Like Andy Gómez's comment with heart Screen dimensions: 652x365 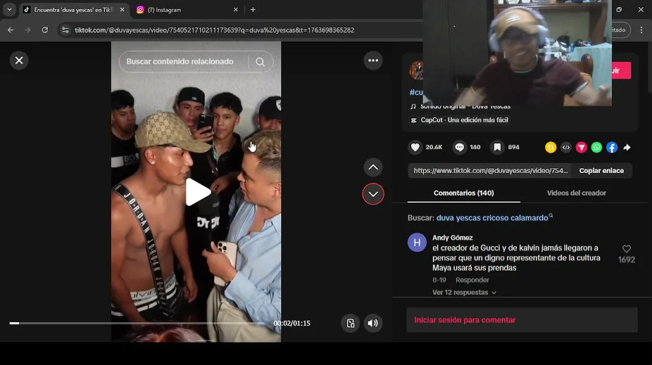click(627, 249)
